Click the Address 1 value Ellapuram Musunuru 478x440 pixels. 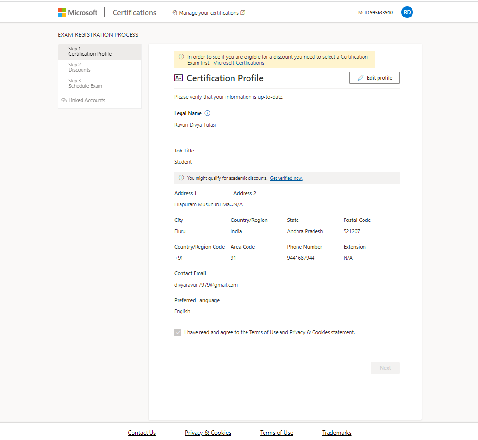[x=204, y=204]
